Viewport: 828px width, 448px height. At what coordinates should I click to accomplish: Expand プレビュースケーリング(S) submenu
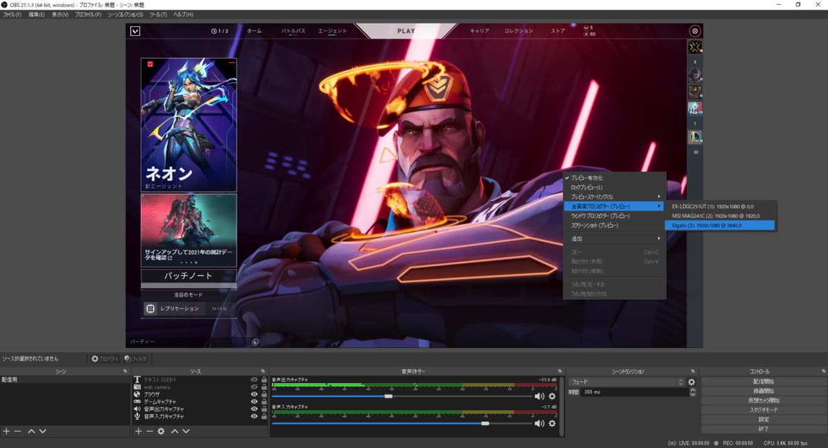[x=614, y=196]
